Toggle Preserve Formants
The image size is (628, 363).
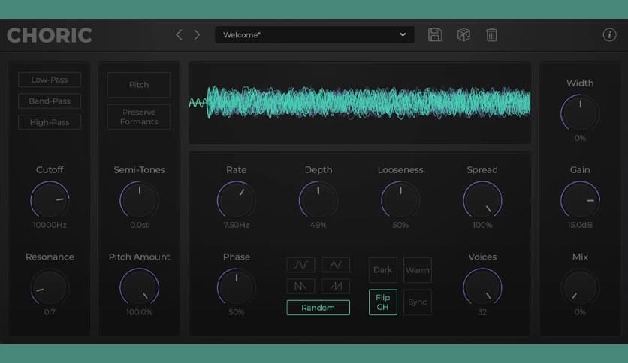[x=139, y=117]
